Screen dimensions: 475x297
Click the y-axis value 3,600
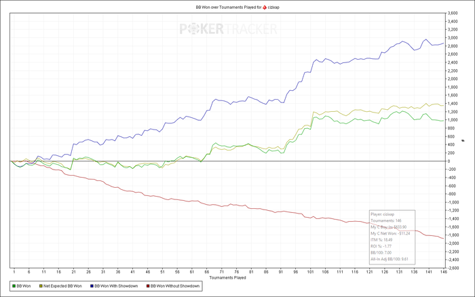[x=453, y=14]
